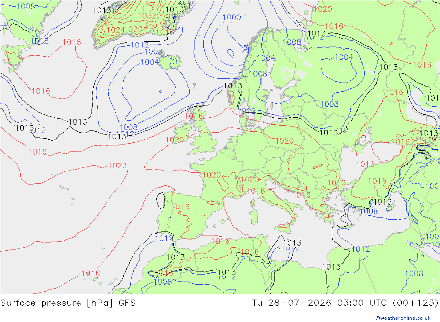The width and height of the screenshot is (440, 322).
Task: Click the 1020 label over western France
Action: [x=212, y=175]
